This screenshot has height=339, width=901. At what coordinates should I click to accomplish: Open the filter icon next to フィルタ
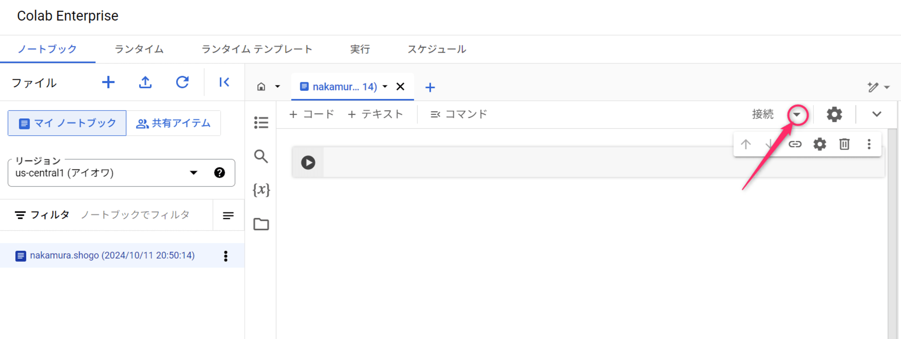click(20, 215)
